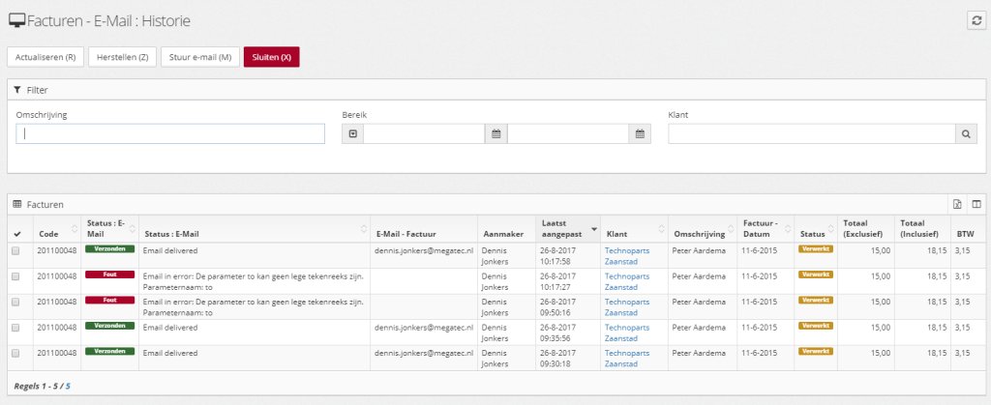Open Technoparts Zaanstad link in the 09:30:18 row
The width and height of the screenshot is (991, 405).
(x=627, y=359)
